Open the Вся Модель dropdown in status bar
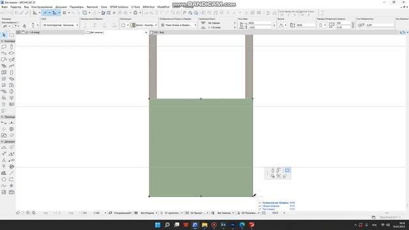 (148, 213)
